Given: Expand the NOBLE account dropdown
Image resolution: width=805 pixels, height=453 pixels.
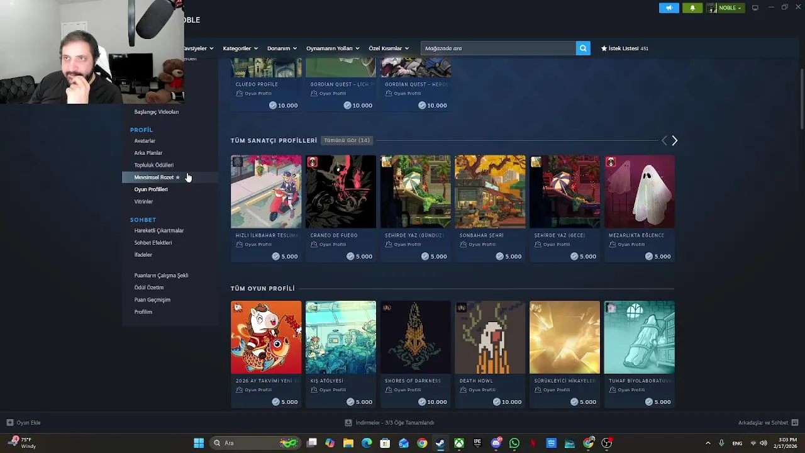Looking at the screenshot, I should (725, 8).
